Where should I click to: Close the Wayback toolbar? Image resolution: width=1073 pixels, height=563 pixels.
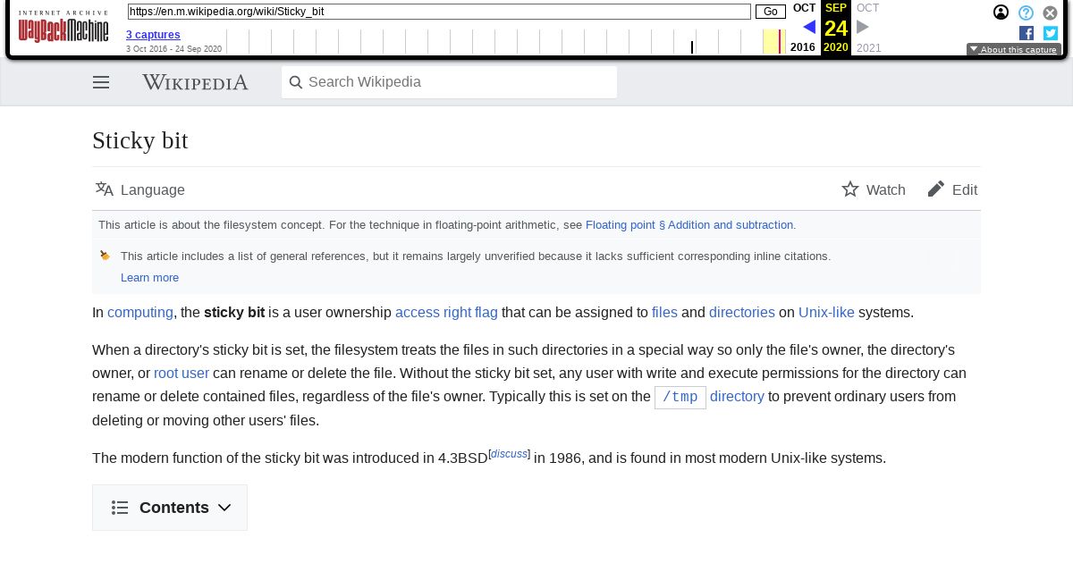click(x=1051, y=13)
